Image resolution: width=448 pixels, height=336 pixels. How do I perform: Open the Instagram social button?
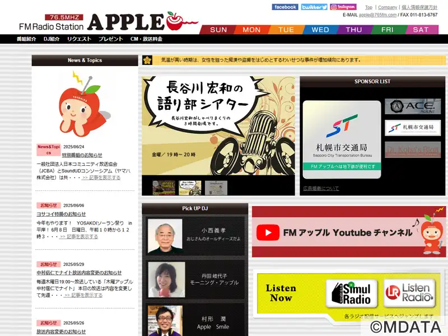pyautogui.click(x=343, y=7)
